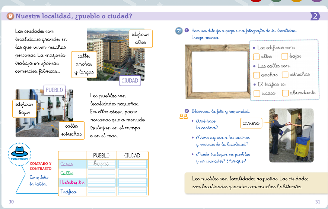
Task: Click the green 'Calles' row label
Action: click(67, 173)
